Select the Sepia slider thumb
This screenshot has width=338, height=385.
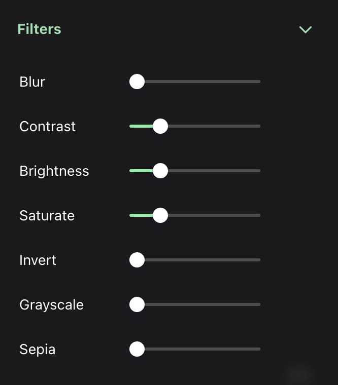tap(137, 349)
